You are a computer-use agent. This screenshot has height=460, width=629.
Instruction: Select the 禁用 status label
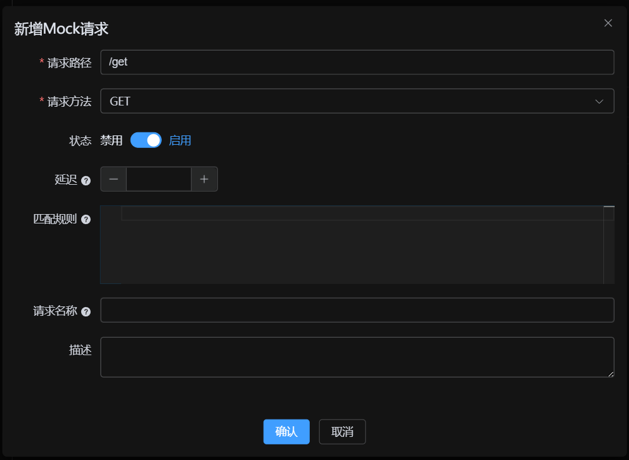coord(112,140)
